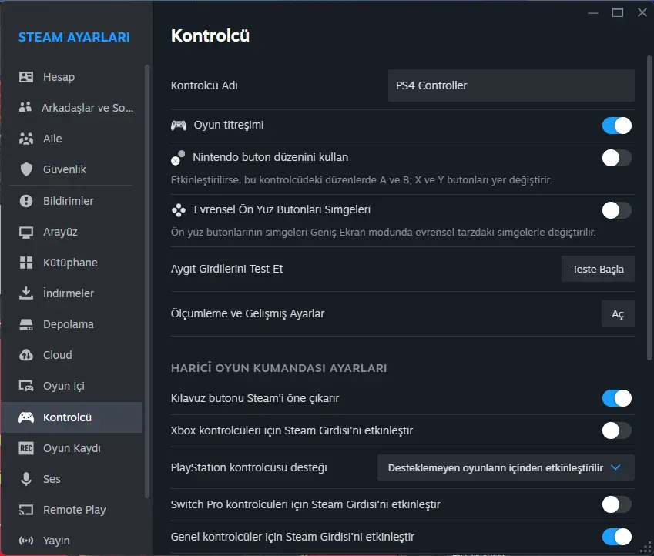The image size is (654, 556).
Task: Click the Depolama drive icon
Action: point(26,324)
